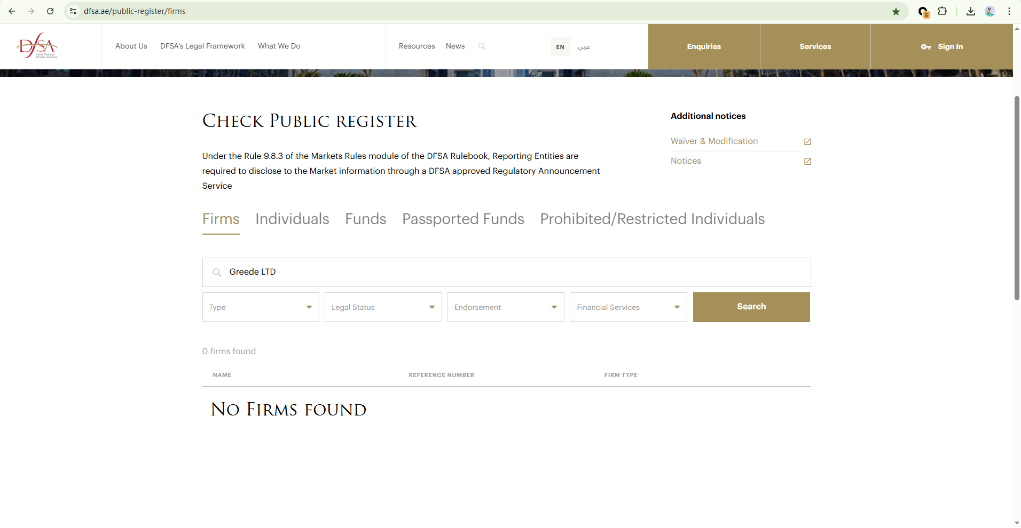1021x528 pixels.
Task: Open the Chrome three-dot menu
Action: coord(1009,11)
